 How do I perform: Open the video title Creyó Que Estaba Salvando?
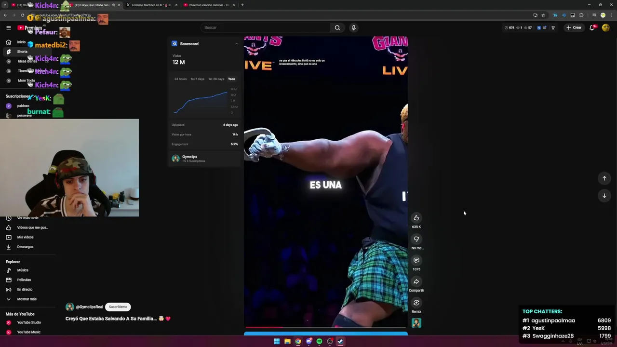pyautogui.click(x=118, y=319)
